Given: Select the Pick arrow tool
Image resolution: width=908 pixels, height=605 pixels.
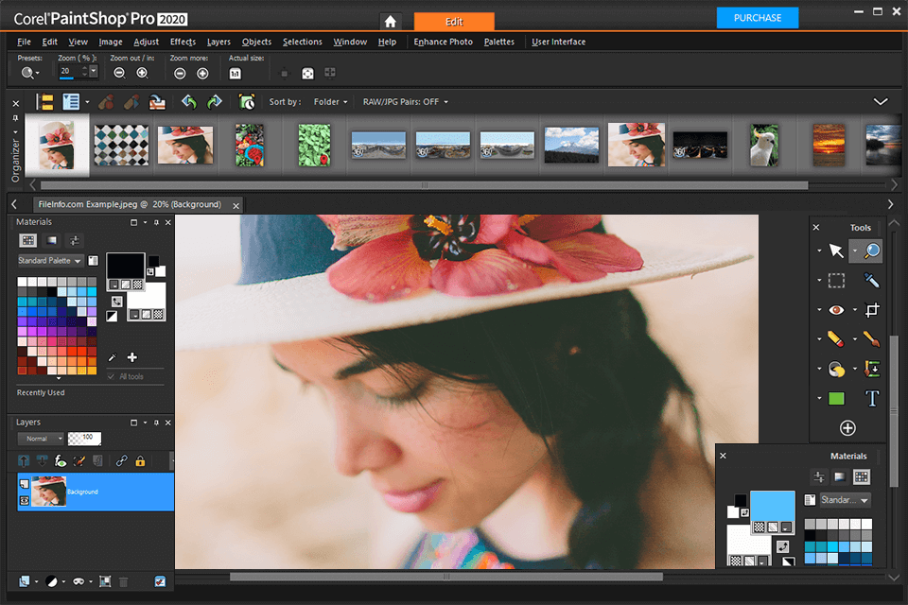Looking at the screenshot, I should 837,251.
